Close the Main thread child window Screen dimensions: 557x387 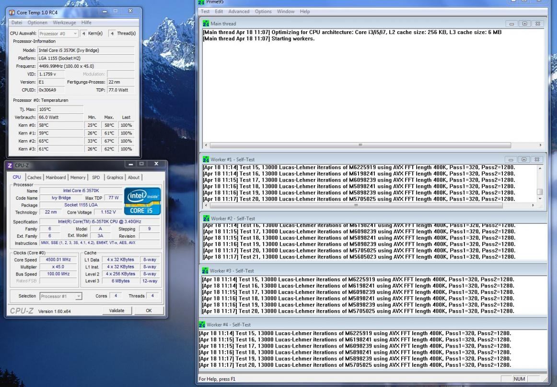click(x=537, y=24)
